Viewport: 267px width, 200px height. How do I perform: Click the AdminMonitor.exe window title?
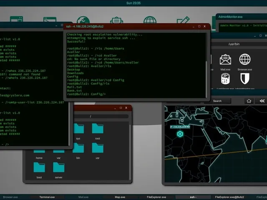coord(230,17)
